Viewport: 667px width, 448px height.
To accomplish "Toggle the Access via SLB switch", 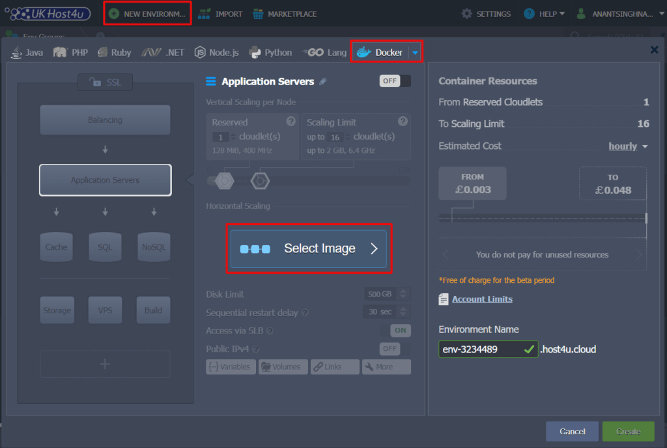I will tap(395, 330).
